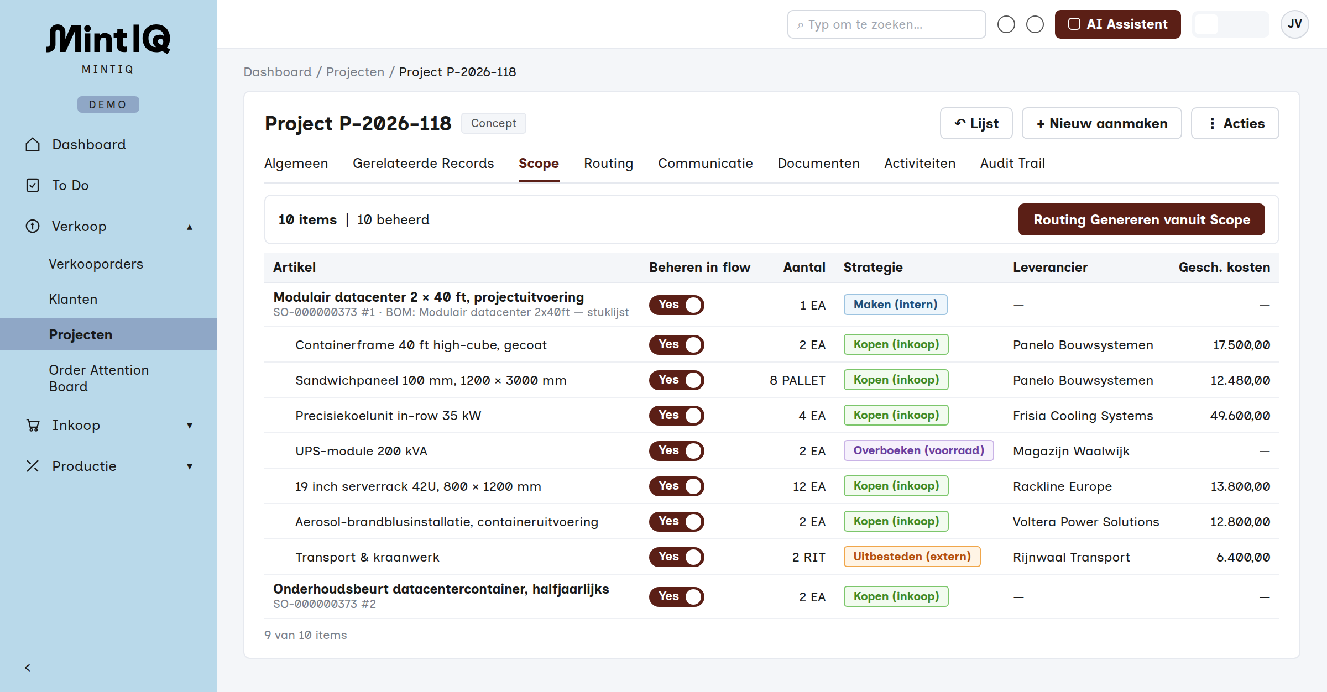Click the JV user avatar

1294,24
